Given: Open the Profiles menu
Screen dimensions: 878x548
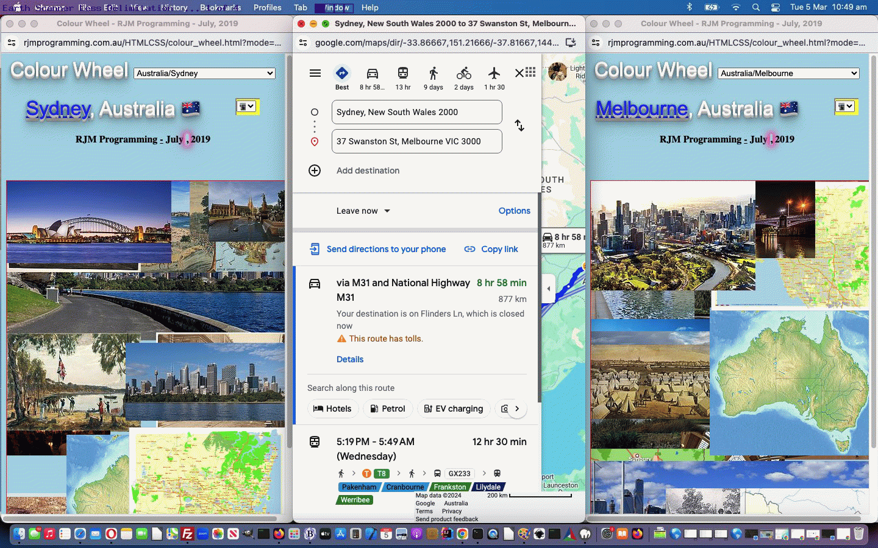Looking at the screenshot, I should [267, 7].
